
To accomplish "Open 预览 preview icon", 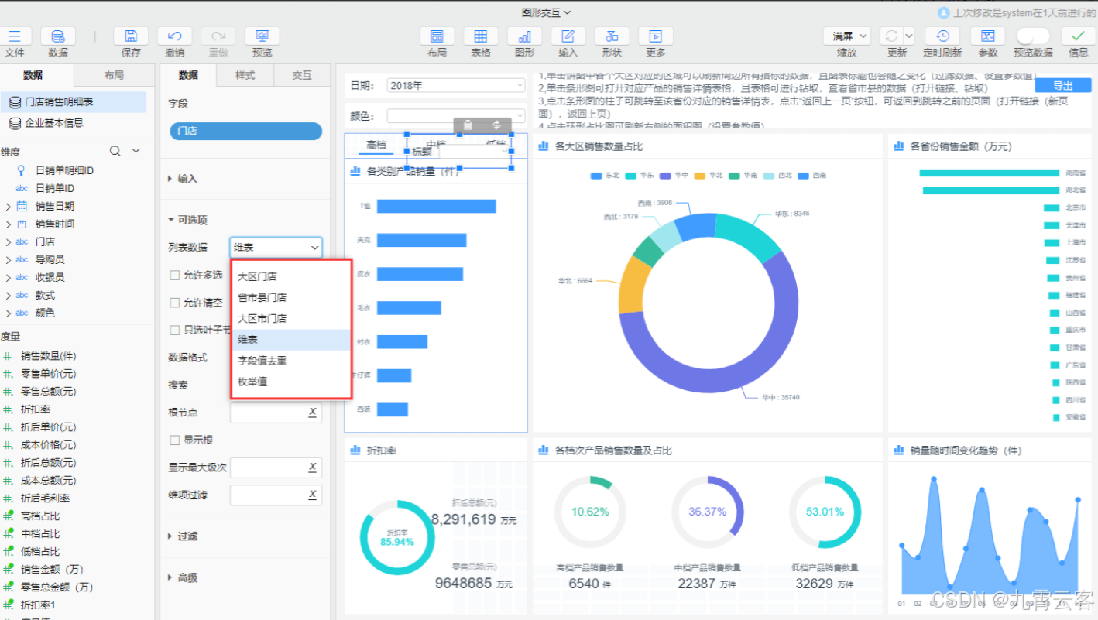I will click(x=262, y=36).
